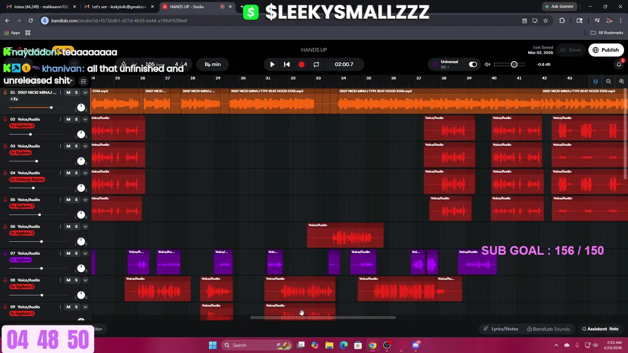The image size is (628, 353).
Task: Skip back to the beginning of the song
Action: [287, 64]
